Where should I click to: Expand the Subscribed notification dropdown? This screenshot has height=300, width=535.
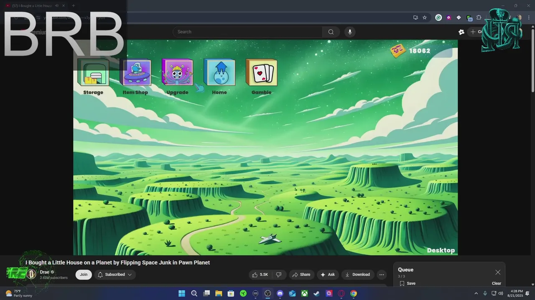pos(115,275)
